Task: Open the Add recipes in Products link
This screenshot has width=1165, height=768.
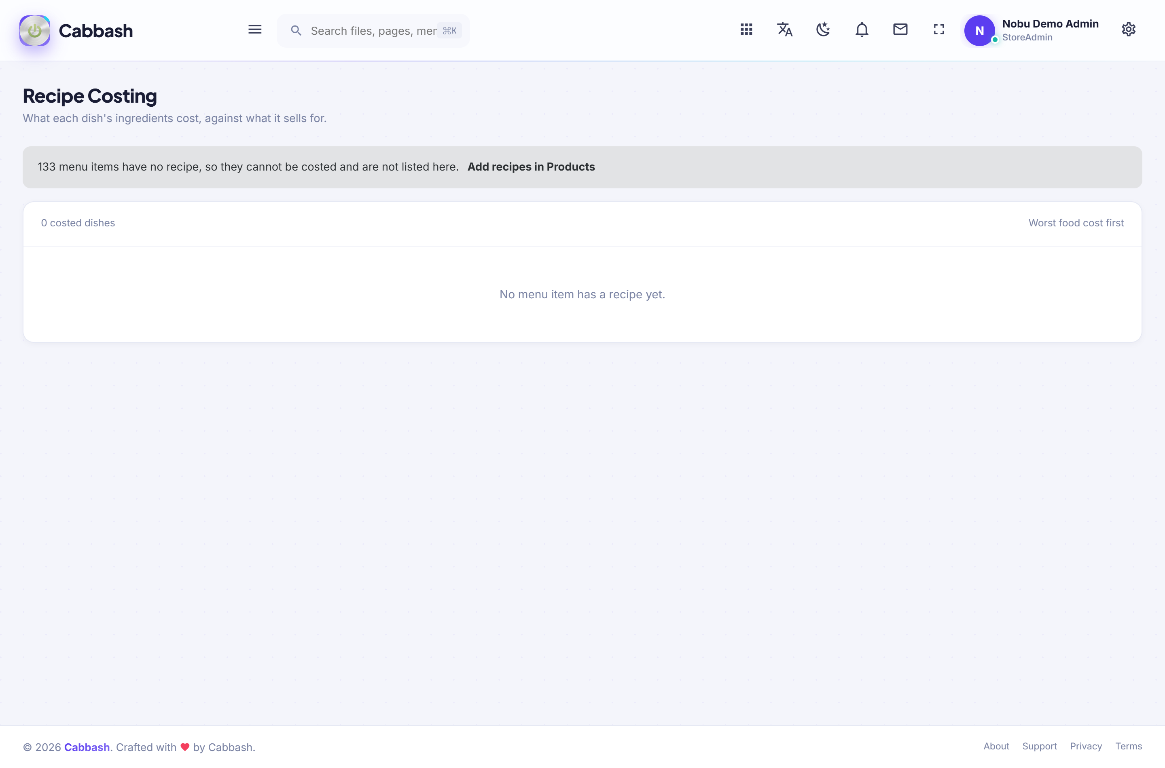Action: [531, 167]
